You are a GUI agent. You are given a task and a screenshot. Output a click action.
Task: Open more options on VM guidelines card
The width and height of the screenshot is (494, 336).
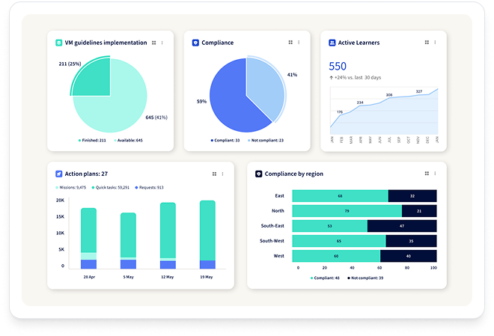tap(162, 43)
